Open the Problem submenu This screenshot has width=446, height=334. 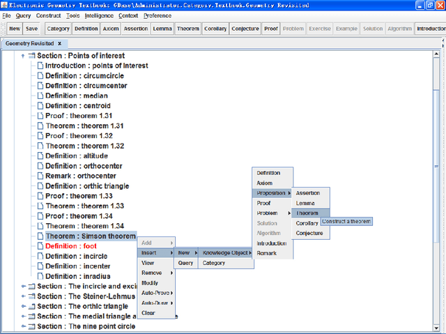272,213
